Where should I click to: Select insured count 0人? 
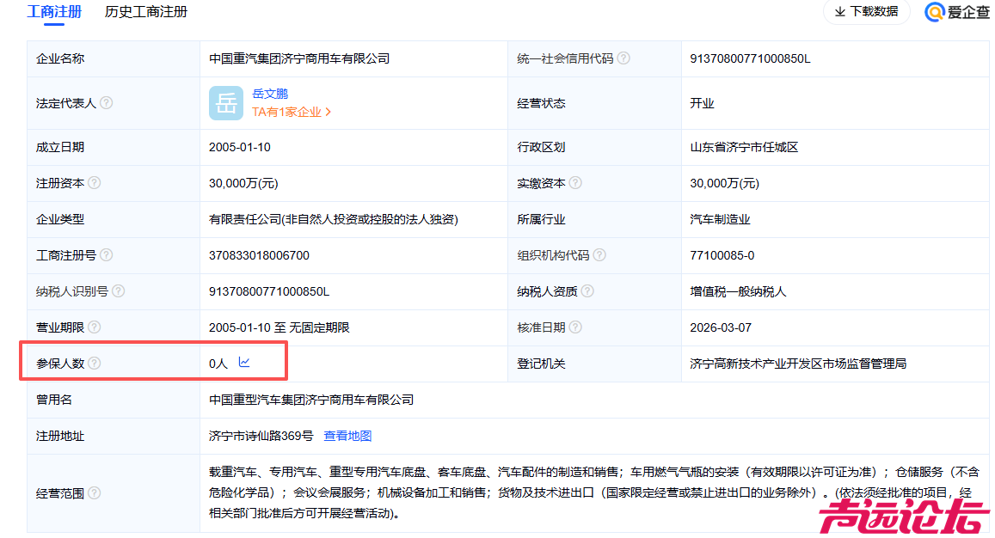tap(218, 364)
